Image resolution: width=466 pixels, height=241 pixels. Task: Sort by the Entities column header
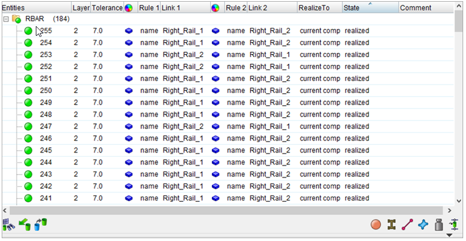[x=36, y=8]
